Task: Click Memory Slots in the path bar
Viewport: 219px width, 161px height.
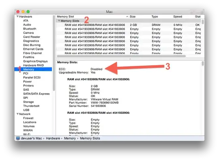Action: tap(90, 138)
